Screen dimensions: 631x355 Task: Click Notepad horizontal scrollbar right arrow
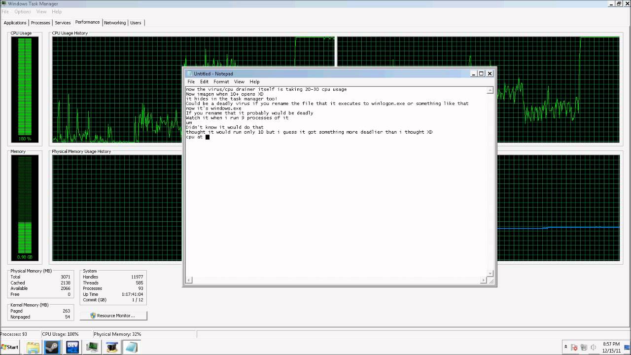(x=483, y=280)
